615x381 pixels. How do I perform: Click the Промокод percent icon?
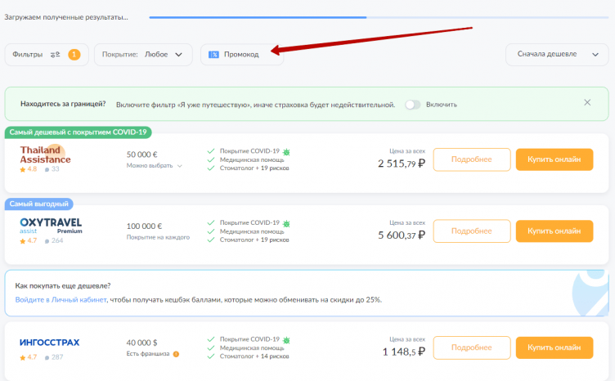pos(213,55)
